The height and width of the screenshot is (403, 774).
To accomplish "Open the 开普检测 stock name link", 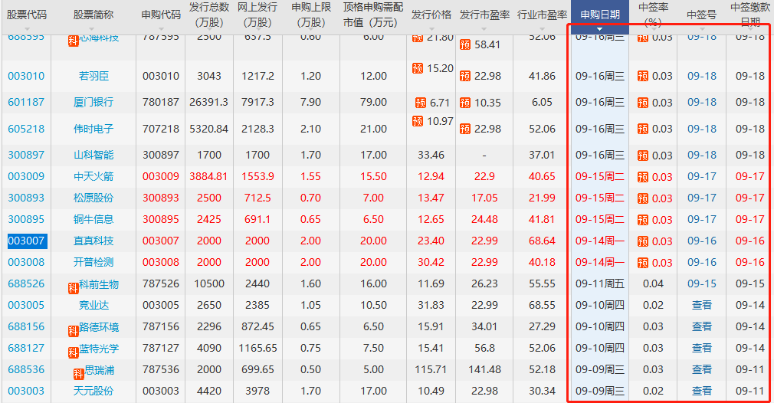I will point(93,262).
